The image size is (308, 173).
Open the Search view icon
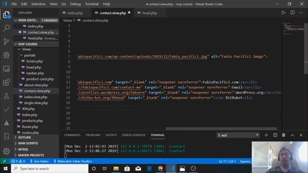tap(6, 28)
